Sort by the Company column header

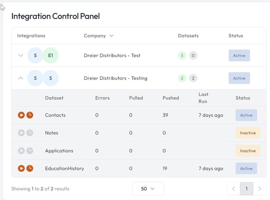98,36
